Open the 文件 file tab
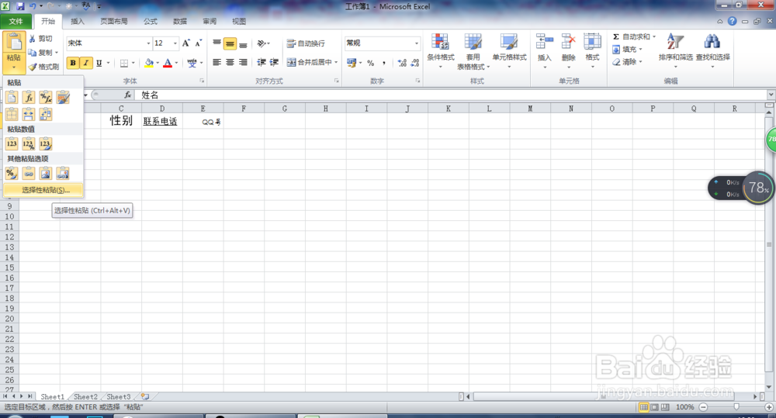Image resolution: width=776 pixels, height=418 pixels. point(16,21)
